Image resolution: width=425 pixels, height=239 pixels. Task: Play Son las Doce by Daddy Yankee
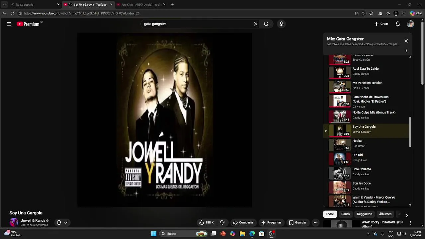[366, 187]
